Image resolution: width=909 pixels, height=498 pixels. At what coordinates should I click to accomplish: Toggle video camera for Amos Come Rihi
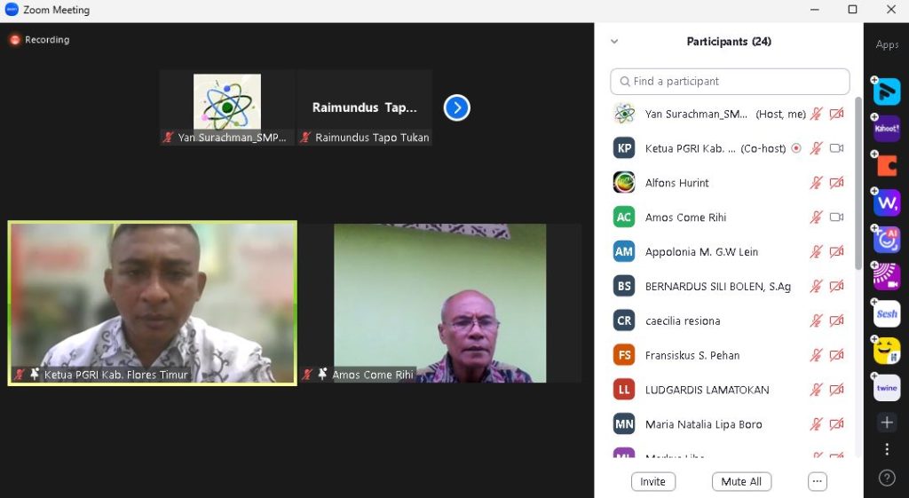836,217
